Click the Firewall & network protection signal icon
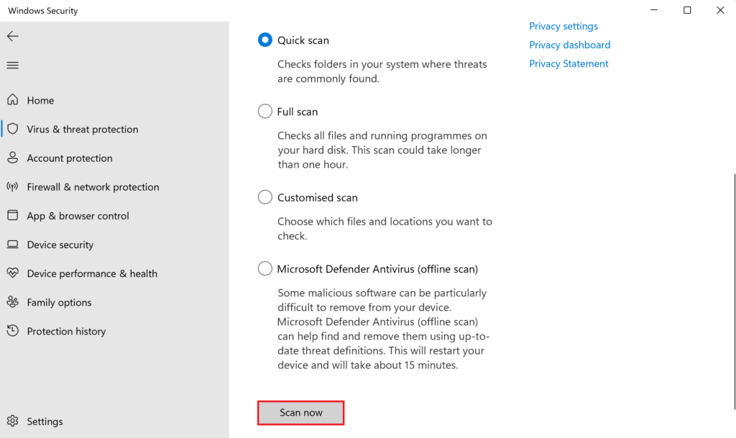 pyautogui.click(x=12, y=187)
